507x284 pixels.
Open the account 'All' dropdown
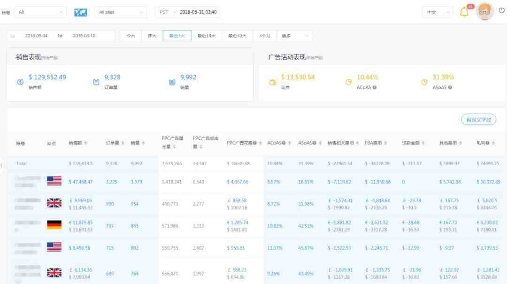click(x=39, y=12)
